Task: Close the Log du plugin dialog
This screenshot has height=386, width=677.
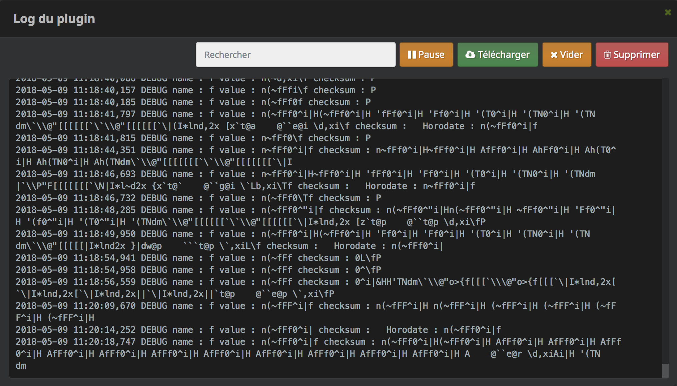Action: [x=668, y=12]
